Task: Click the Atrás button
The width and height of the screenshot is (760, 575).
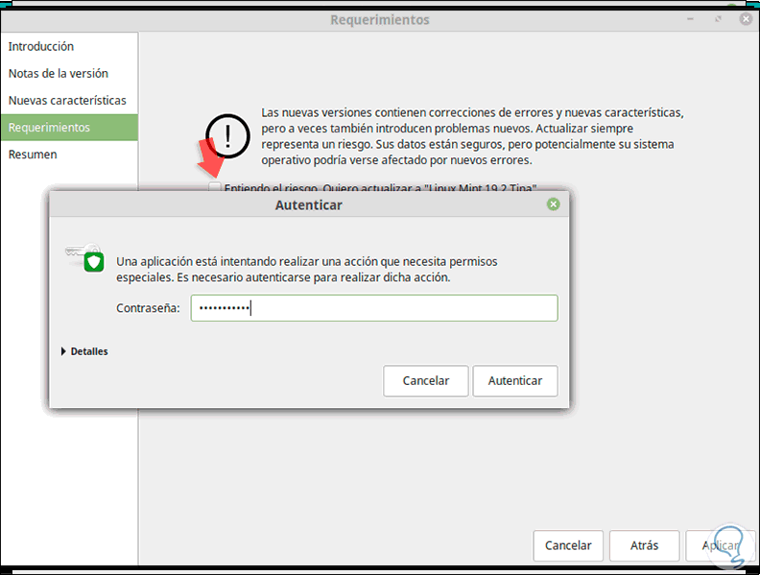Action: click(644, 545)
